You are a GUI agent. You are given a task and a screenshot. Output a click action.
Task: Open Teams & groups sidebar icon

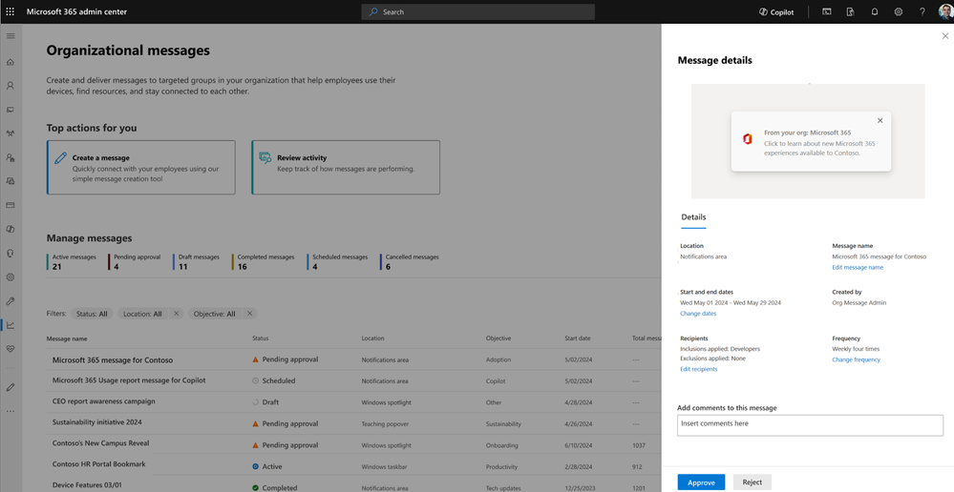(11, 133)
